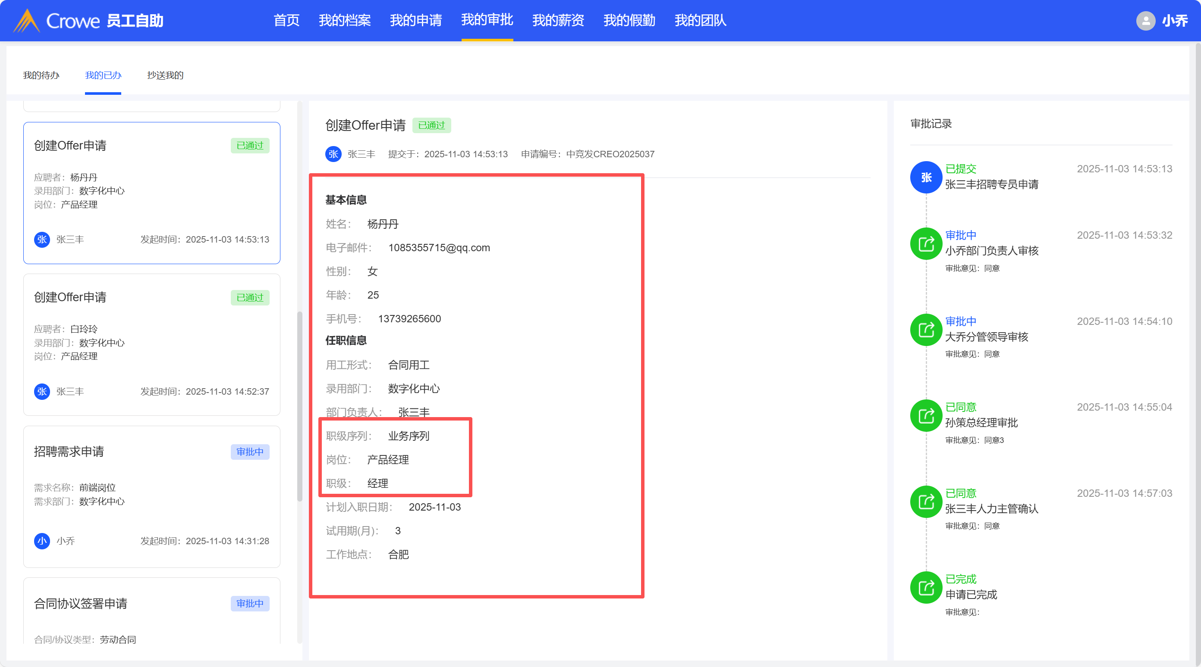Click the green icon for 大乔分管领导审核
Viewport: 1201px width, 667px height.
(925, 330)
